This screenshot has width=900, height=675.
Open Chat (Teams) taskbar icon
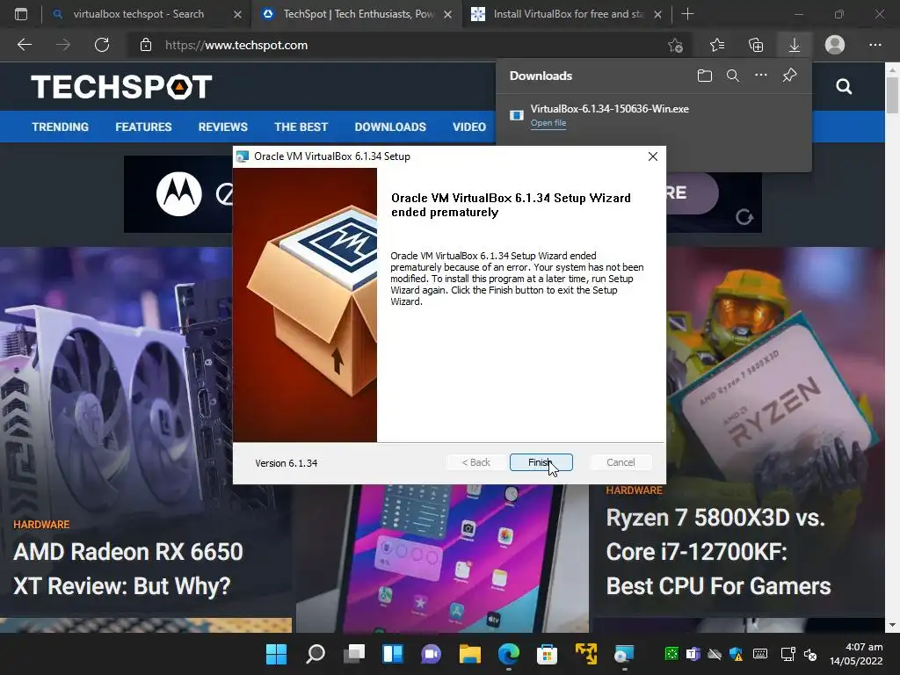click(431, 654)
